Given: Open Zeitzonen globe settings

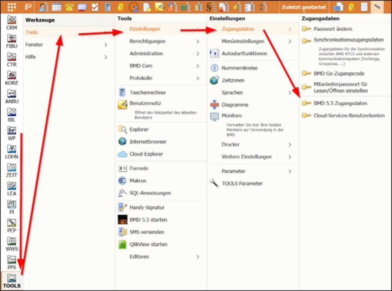Looking at the screenshot, I should click(232, 80).
